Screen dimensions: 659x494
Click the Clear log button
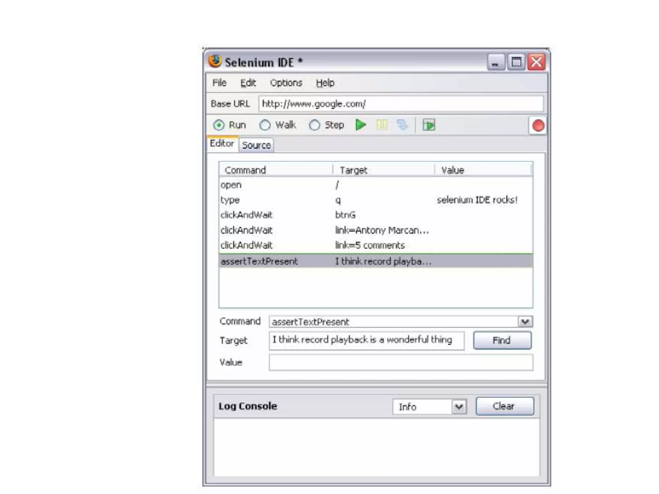tap(505, 406)
